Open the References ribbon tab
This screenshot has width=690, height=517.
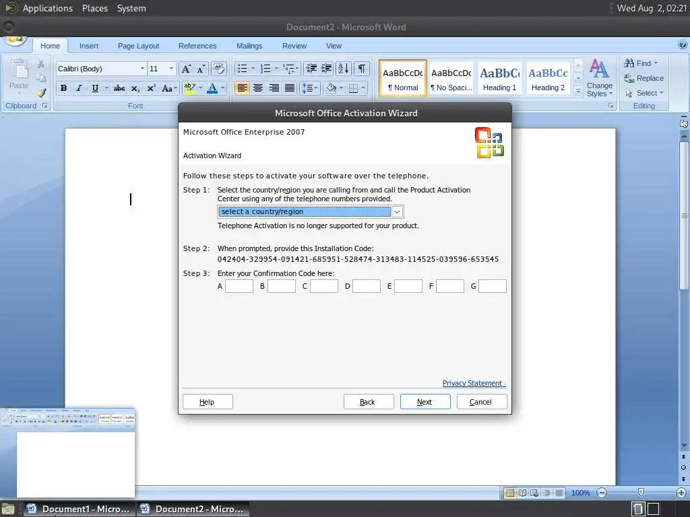(x=197, y=46)
